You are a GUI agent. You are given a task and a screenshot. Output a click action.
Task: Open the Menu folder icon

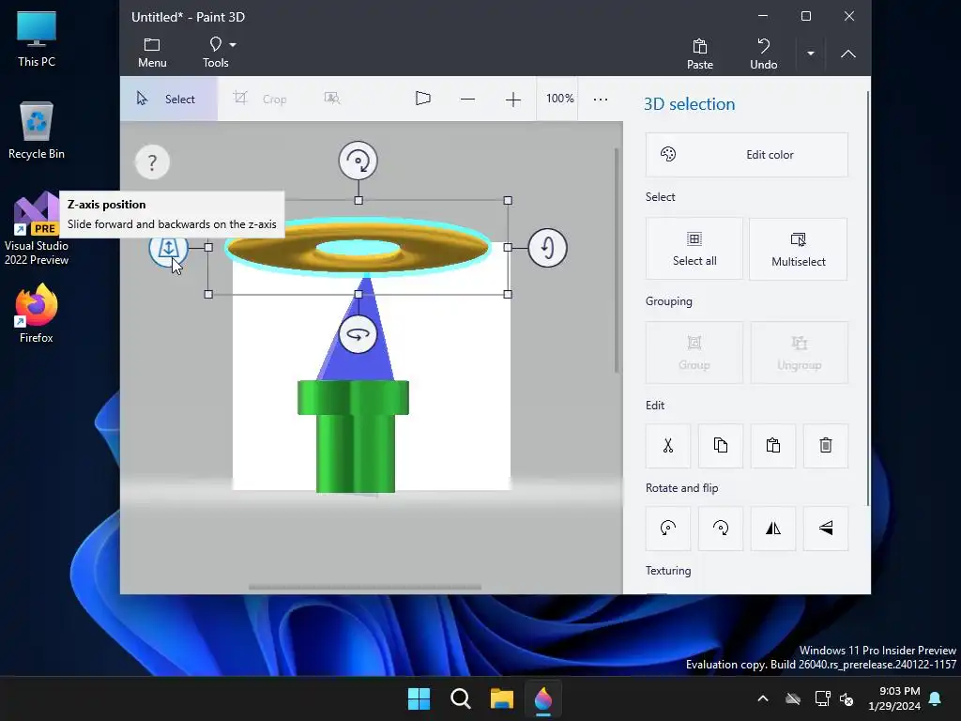pos(152,53)
